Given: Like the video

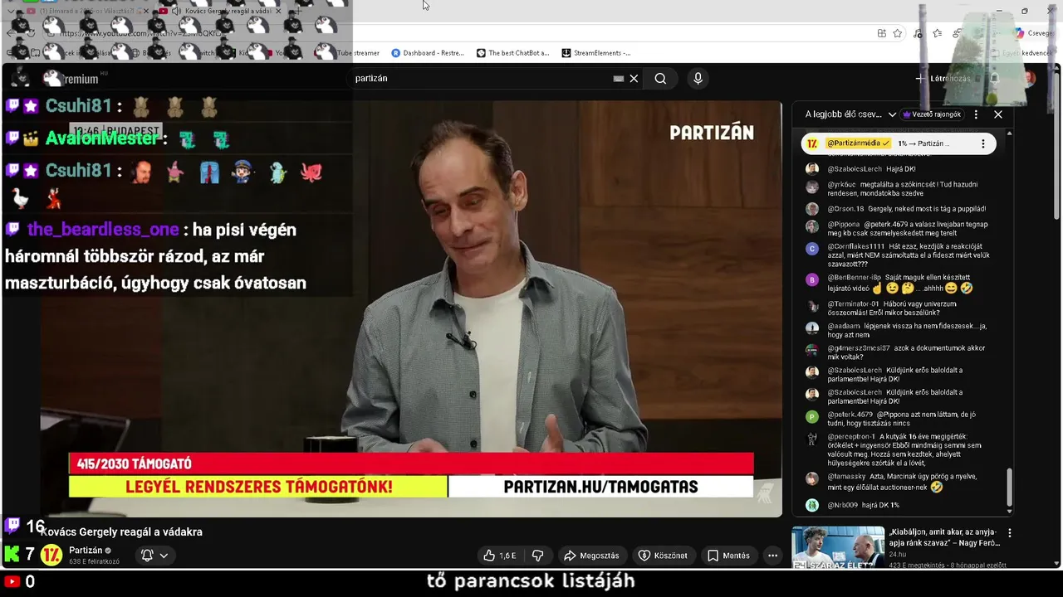Looking at the screenshot, I should [499, 556].
